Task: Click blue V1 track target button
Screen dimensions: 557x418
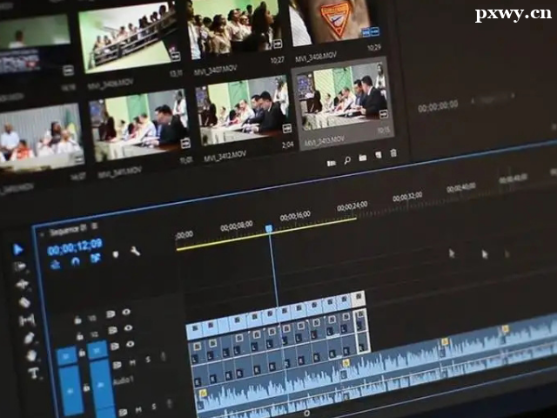Action: (97, 350)
